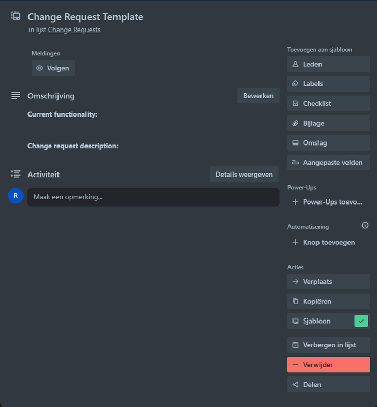Viewport: 377px width, 407px height.
Task: Open Labels via the tag icon
Action: 295,84
